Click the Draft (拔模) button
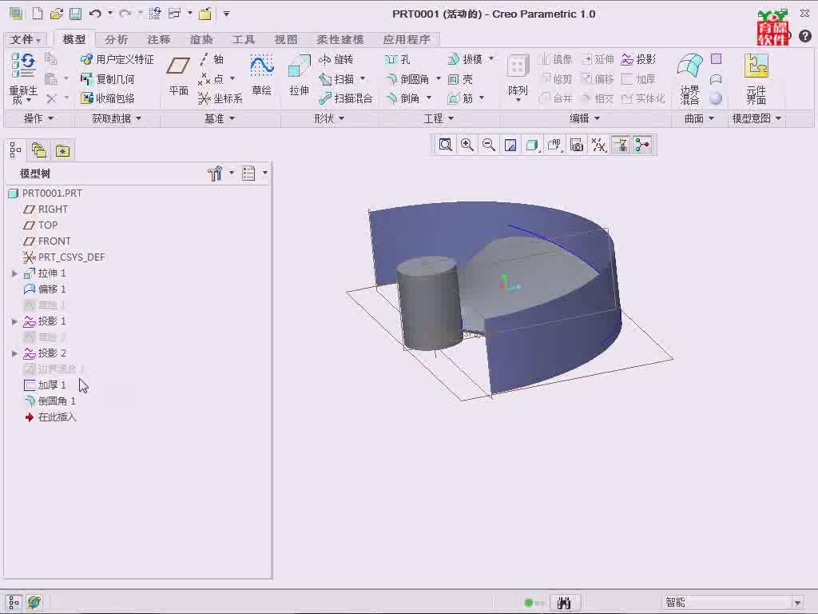Viewport: 818px width, 614px height. pyautogui.click(x=466, y=59)
